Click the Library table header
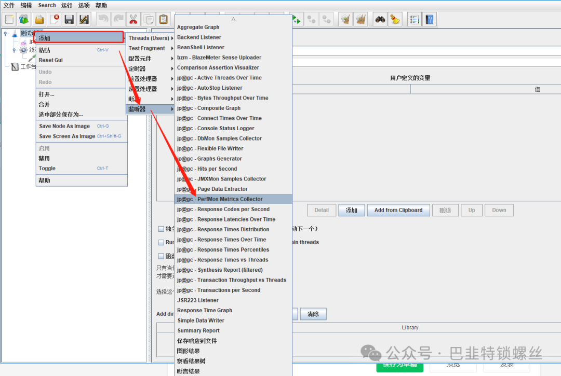 (x=410, y=327)
